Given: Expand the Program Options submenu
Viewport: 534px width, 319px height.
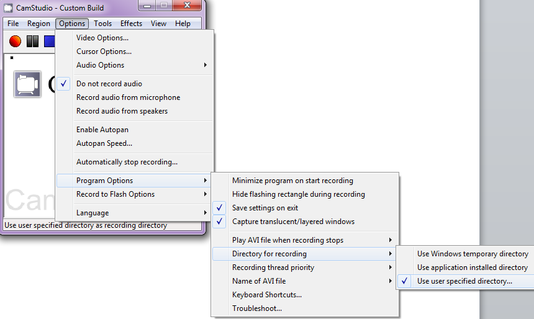Looking at the screenshot, I should (135, 181).
